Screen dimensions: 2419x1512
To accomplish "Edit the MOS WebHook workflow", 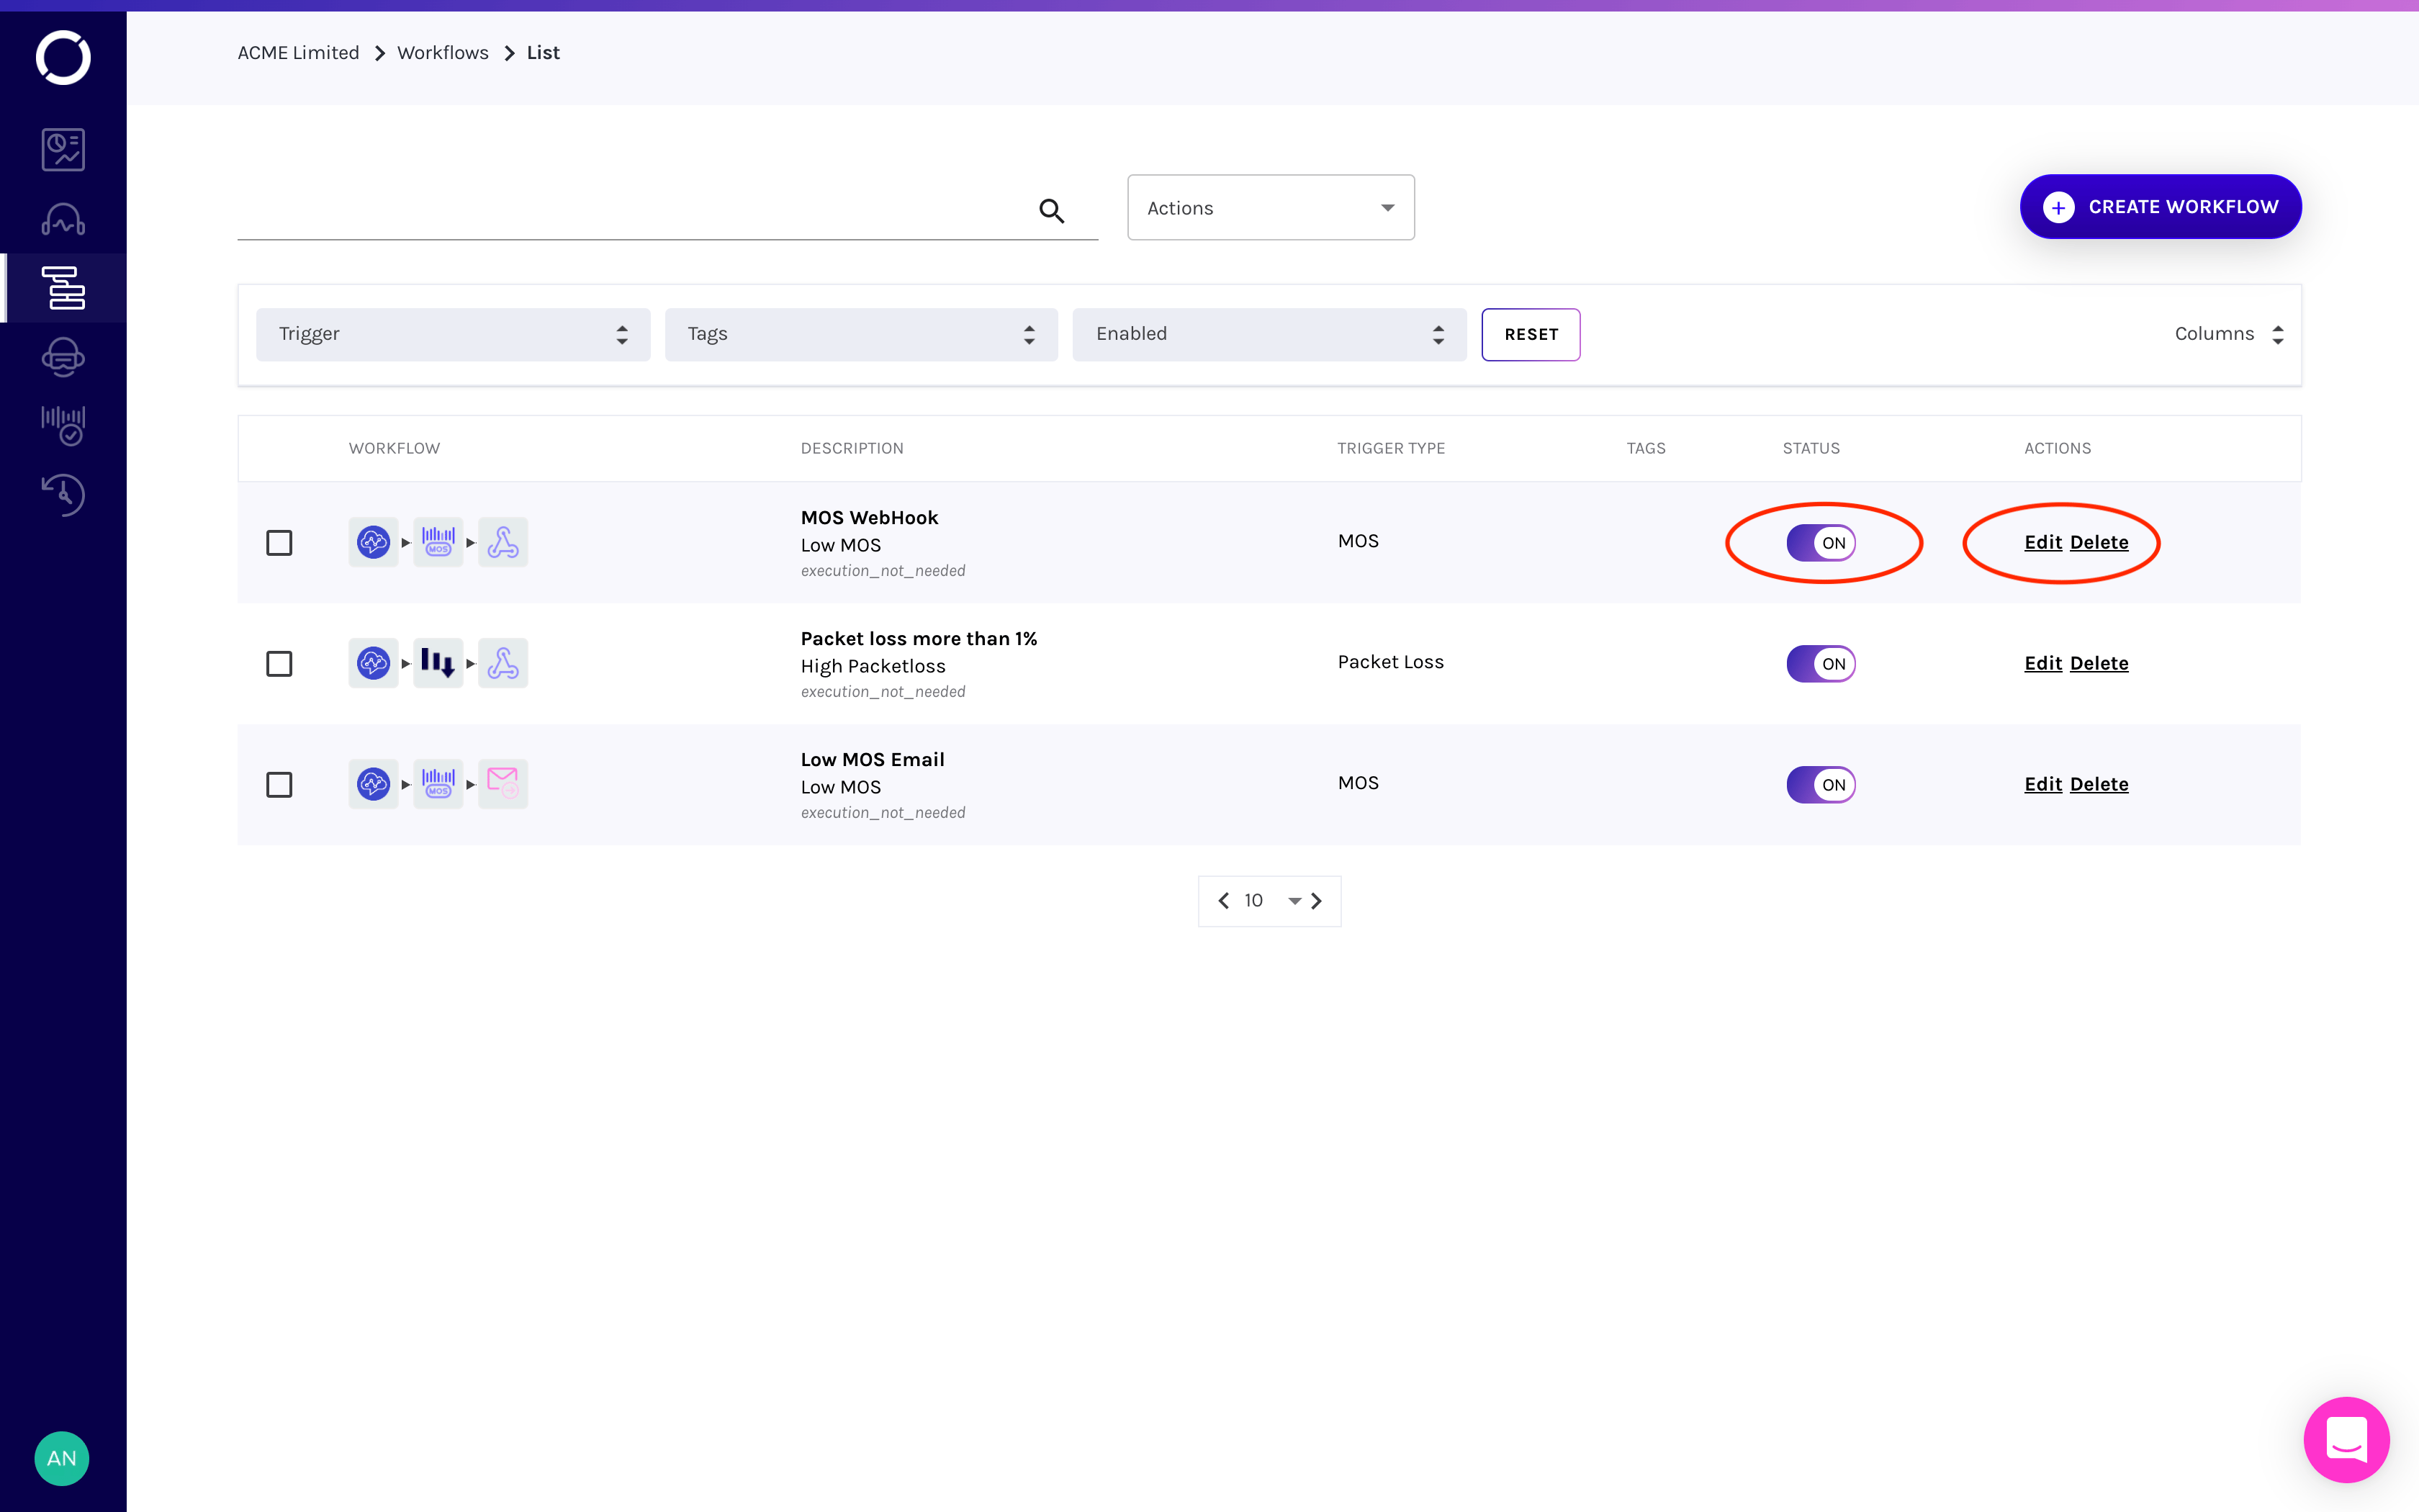I will pyautogui.click(x=2043, y=542).
